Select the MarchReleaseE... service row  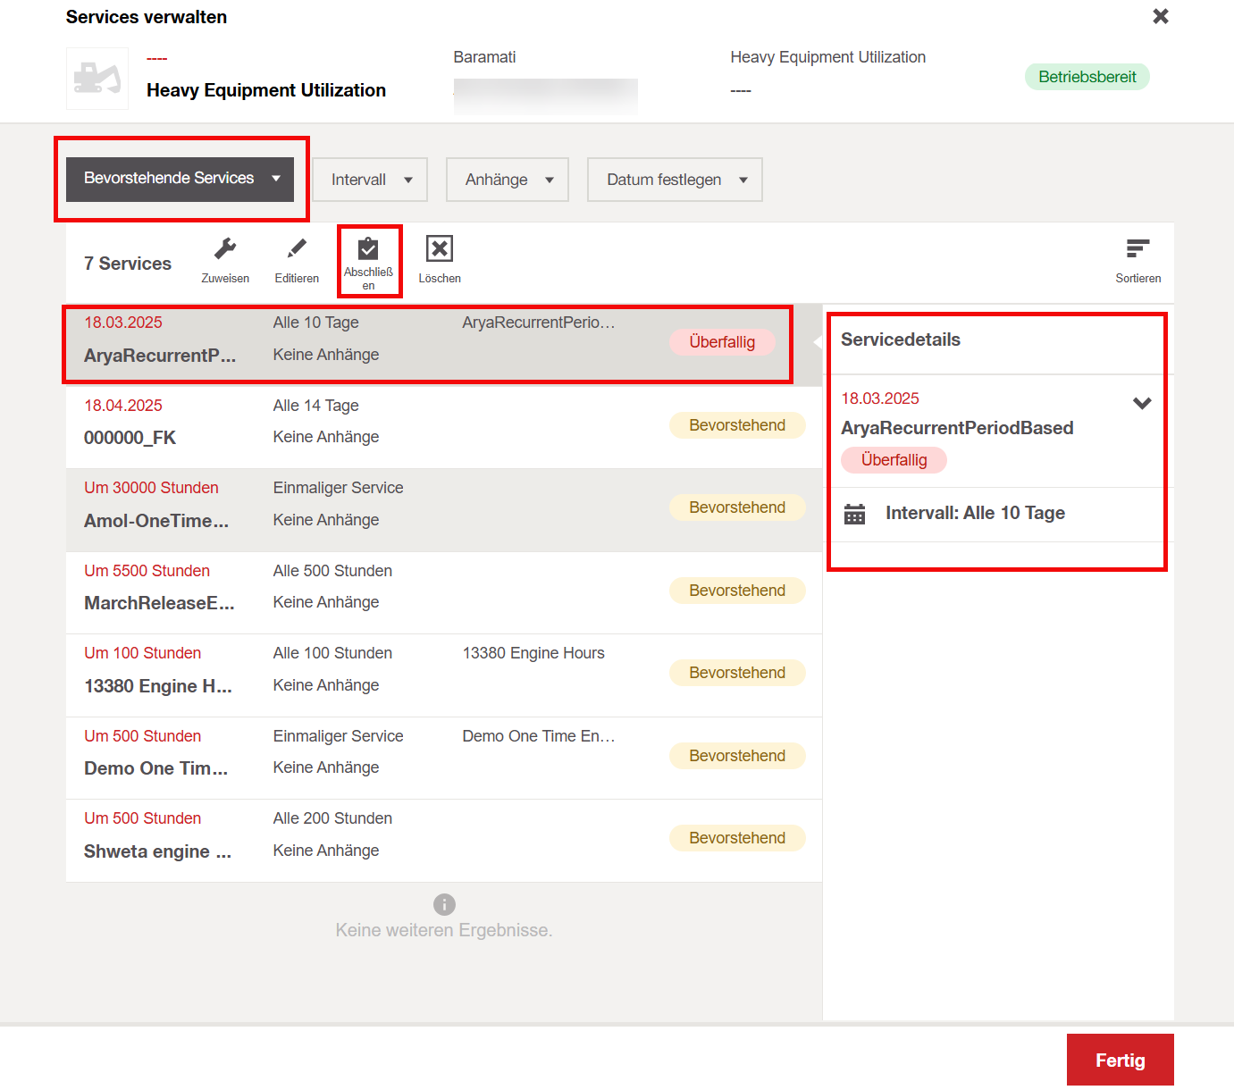[x=444, y=592]
